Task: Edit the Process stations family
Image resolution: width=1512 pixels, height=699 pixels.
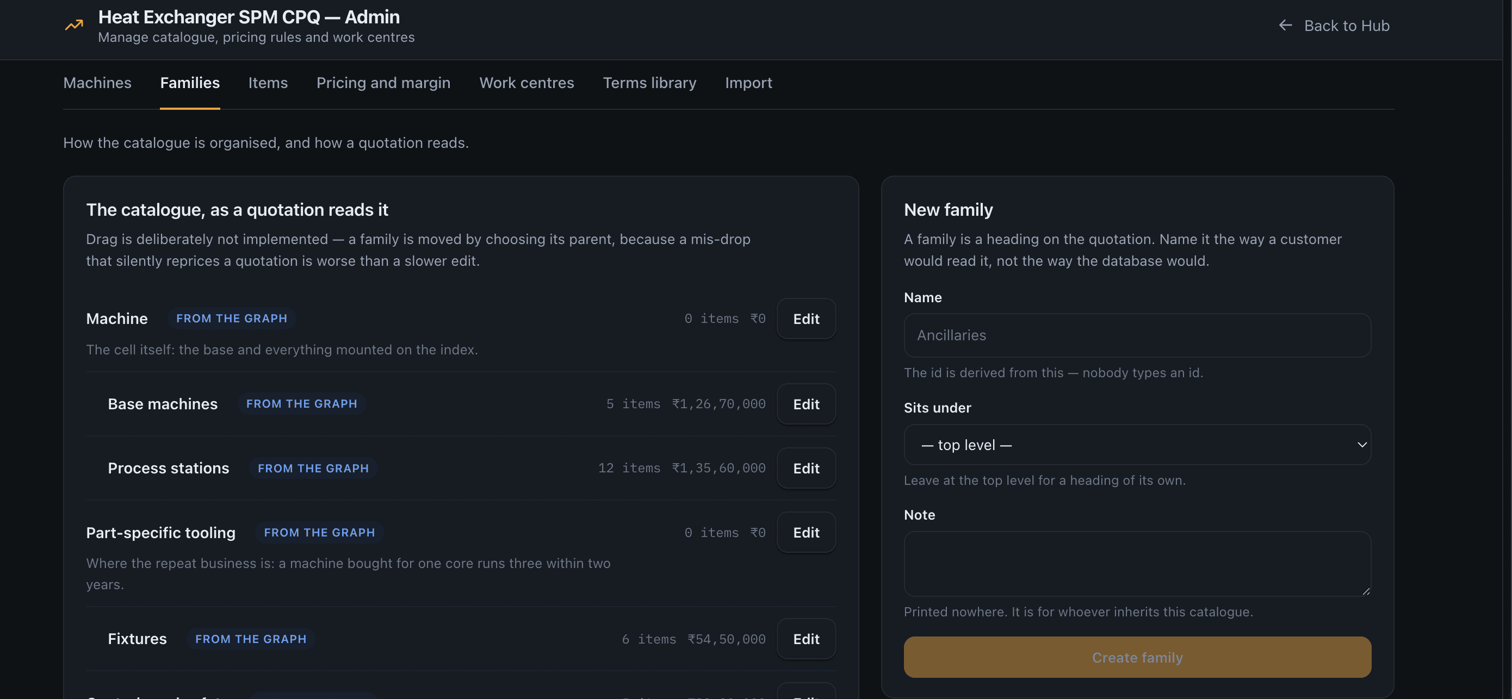Action: pos(806,468)
